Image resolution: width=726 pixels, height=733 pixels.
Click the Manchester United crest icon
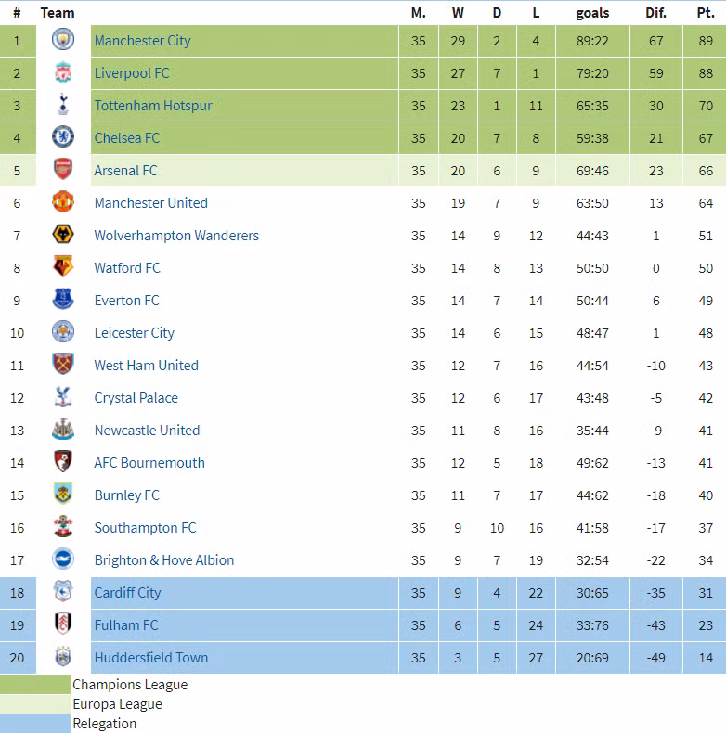[63, 202]
